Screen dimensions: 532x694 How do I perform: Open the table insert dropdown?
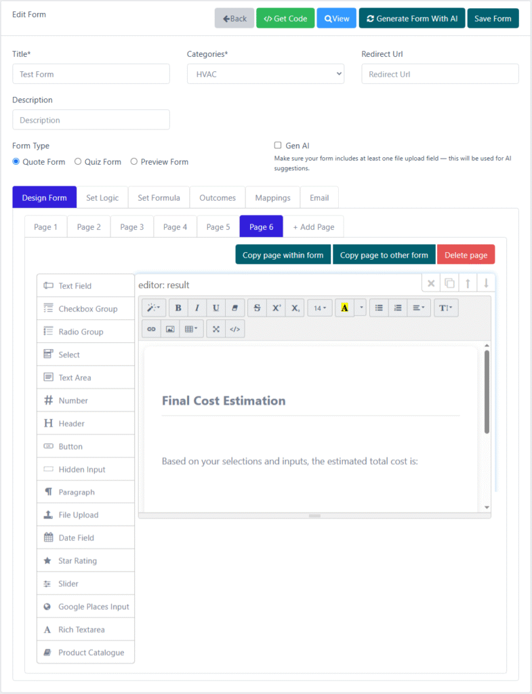point(192,329)
